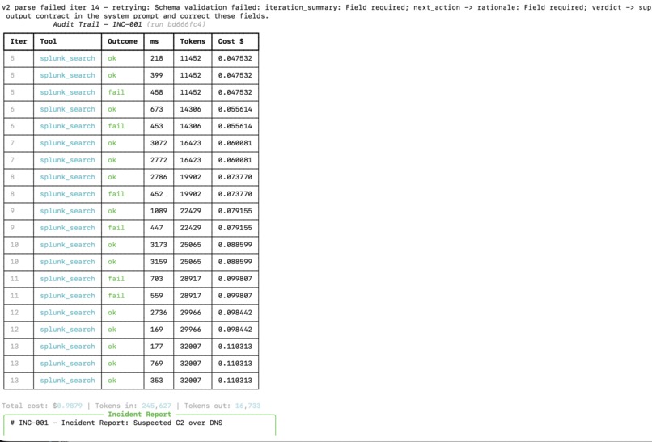Click tokens "16423" in the 2772 ms row
The height and width of the screenshot is (442, 652).
coord(190,160)
